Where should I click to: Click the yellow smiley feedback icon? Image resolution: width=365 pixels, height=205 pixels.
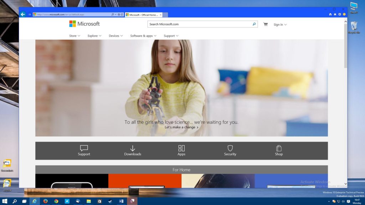pyautogui.click(x=344, y=14)
